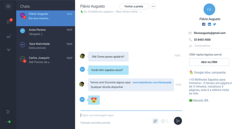Open the team members icon
235x129 pixels.
(x=9, y=50)
